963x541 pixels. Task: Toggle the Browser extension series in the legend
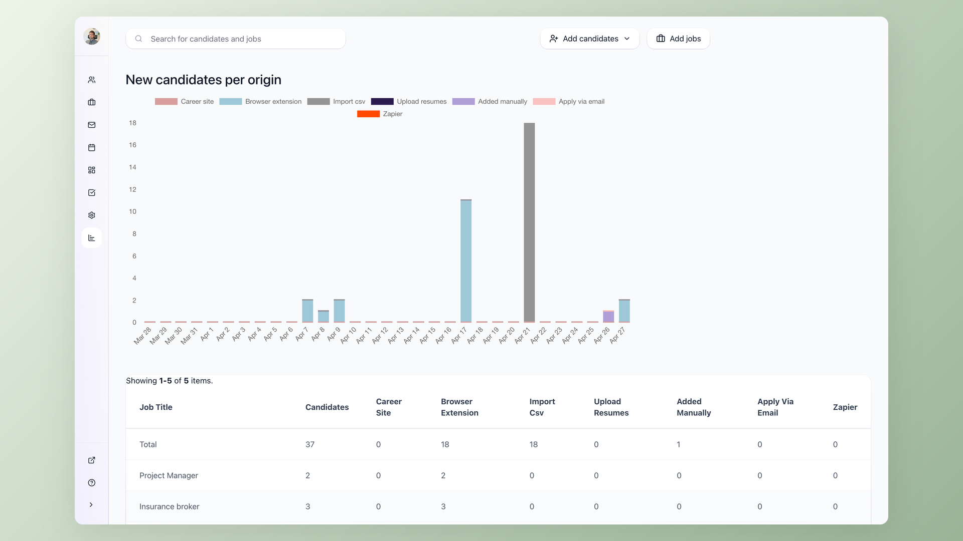(260, 101)
